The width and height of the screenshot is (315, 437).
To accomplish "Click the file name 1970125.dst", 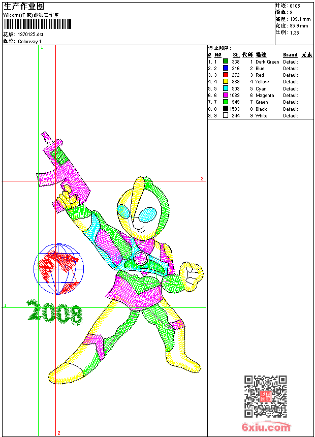I will (x=30, y=35).
